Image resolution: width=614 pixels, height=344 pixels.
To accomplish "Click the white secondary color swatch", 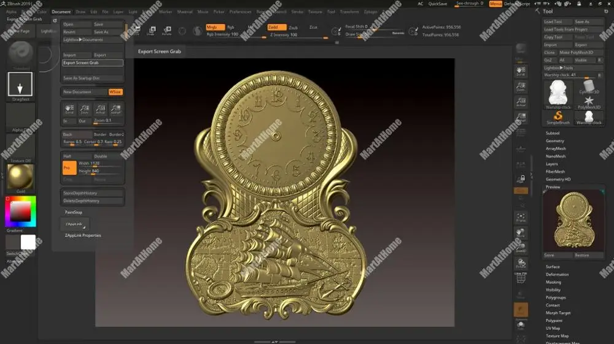I will pos(28,242).
